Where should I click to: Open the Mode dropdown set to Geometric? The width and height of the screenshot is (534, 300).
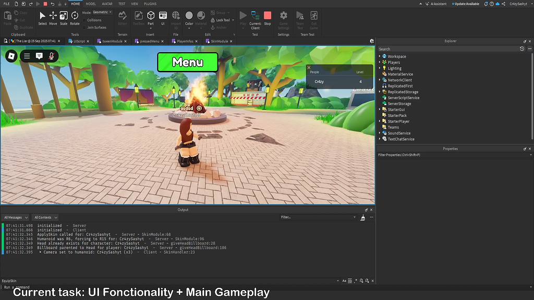[102, 11]
